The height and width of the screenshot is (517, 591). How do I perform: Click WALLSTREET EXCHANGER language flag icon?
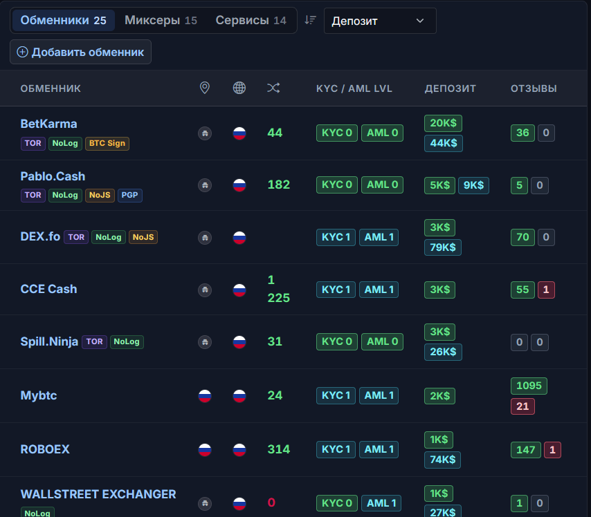point(239,503)
